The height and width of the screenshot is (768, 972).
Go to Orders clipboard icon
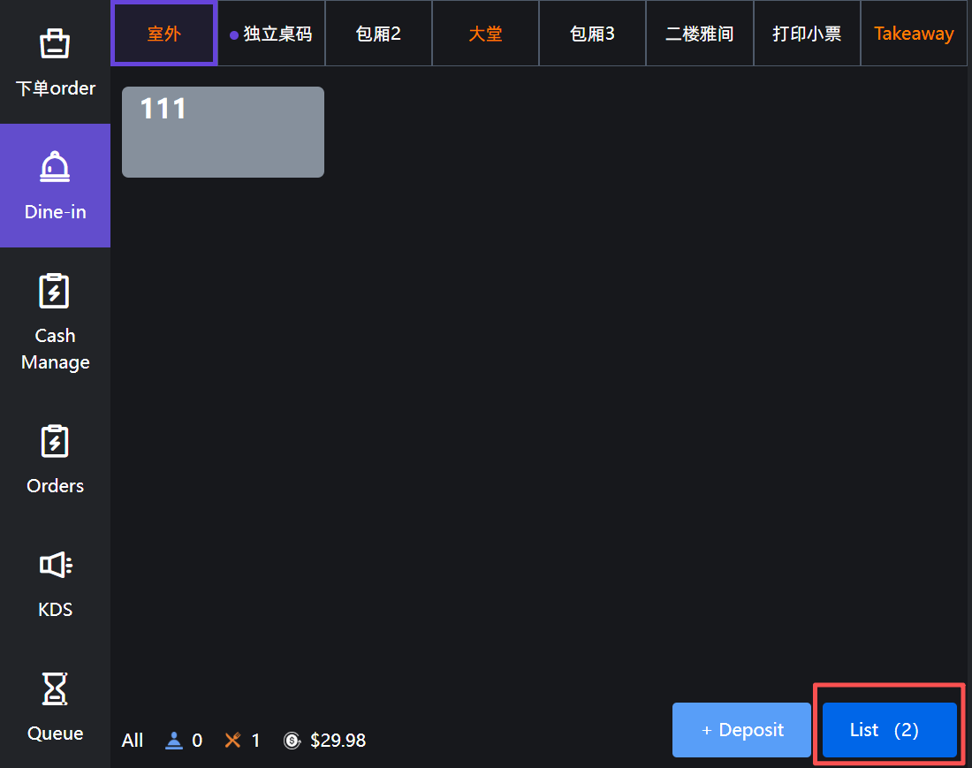click(x=55, y=442)
